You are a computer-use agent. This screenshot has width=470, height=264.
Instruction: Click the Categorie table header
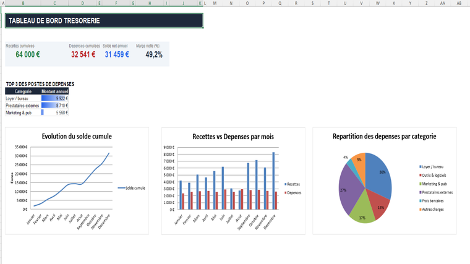coord(23,92)
